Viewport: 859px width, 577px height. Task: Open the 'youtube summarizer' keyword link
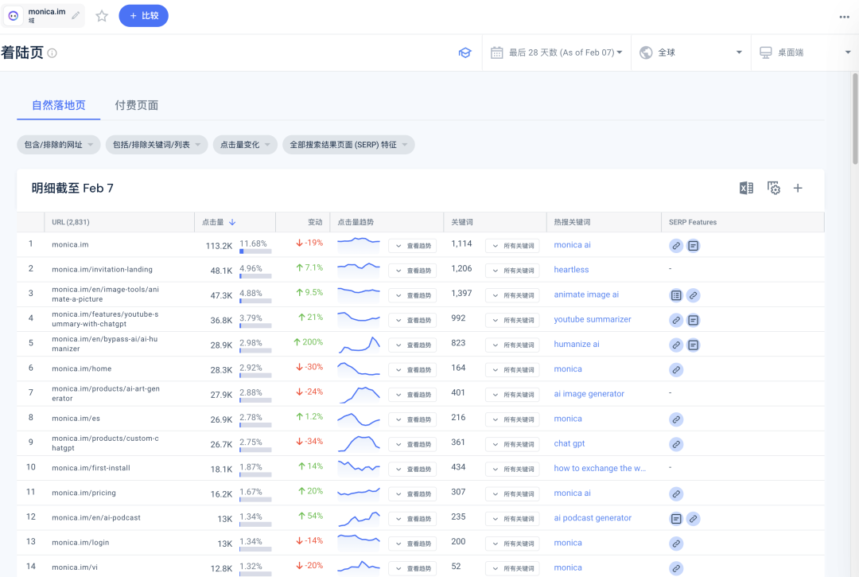coord(592,319)
